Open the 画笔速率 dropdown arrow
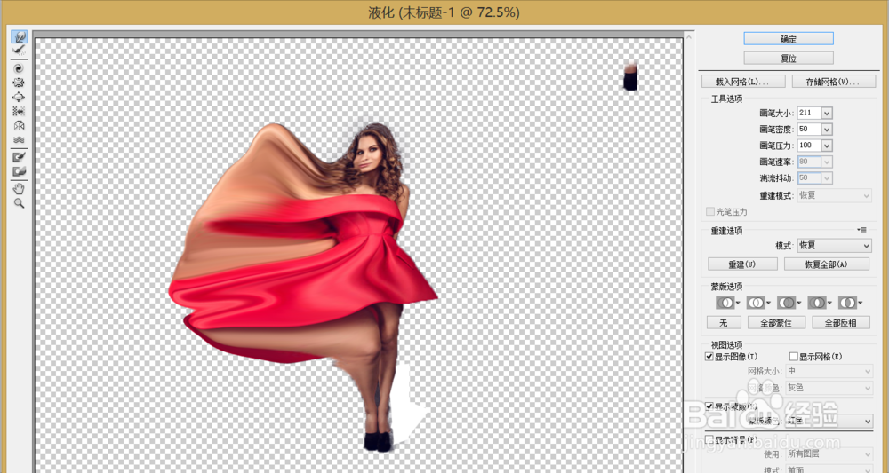Image resolution: width=889 pixels, height=473 pixels. click(826, 162)
